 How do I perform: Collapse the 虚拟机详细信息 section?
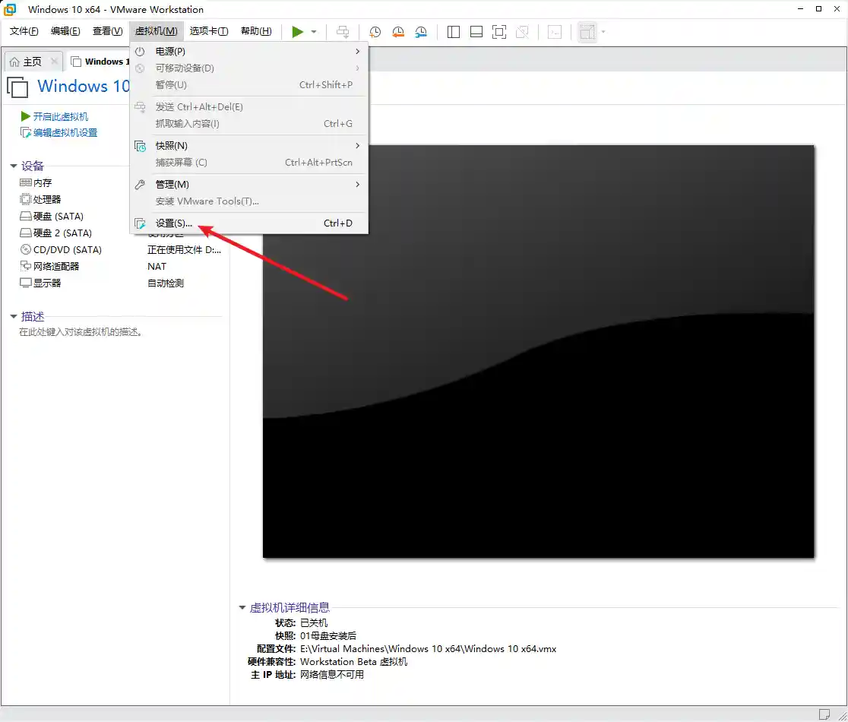(x=242, y=607)
